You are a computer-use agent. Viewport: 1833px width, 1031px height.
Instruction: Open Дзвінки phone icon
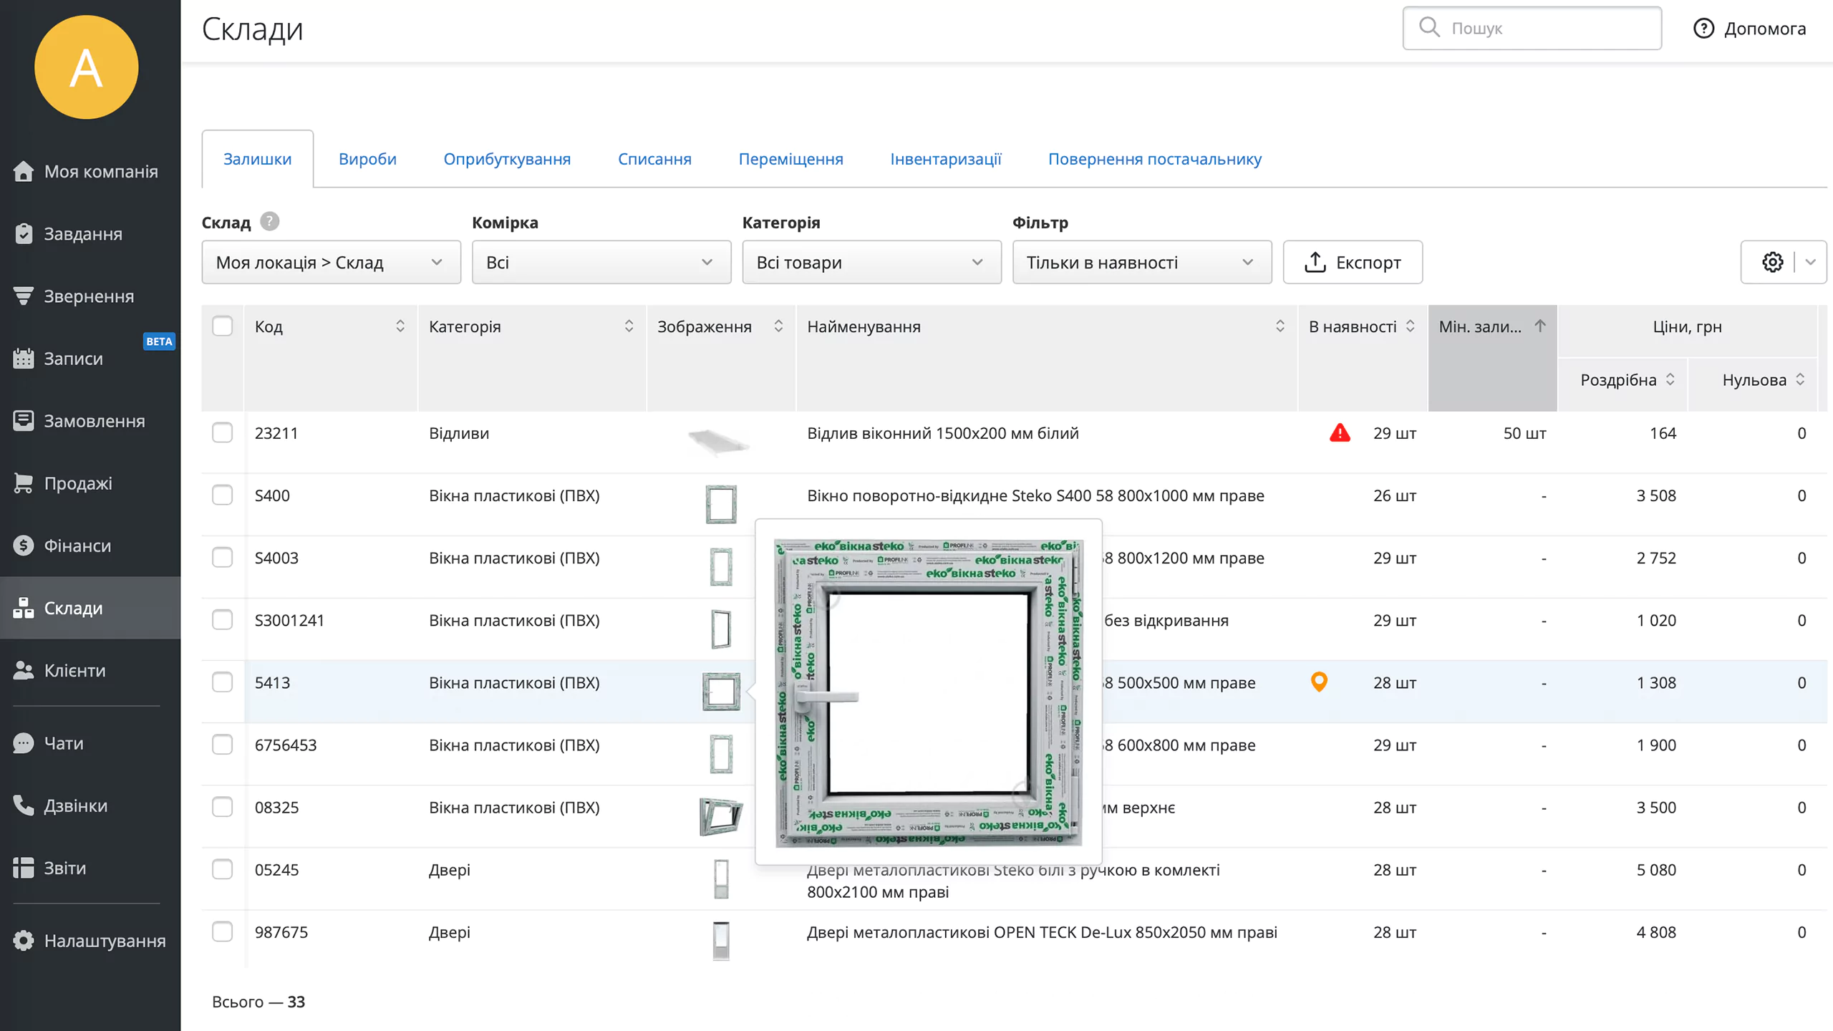(24, 805)
